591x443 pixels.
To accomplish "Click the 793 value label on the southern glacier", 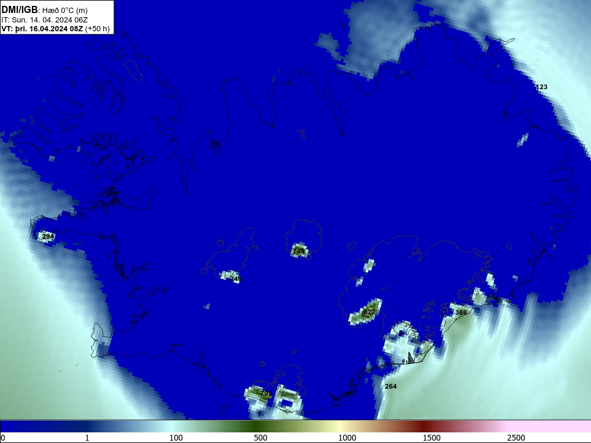I will [x=266, y=393].
